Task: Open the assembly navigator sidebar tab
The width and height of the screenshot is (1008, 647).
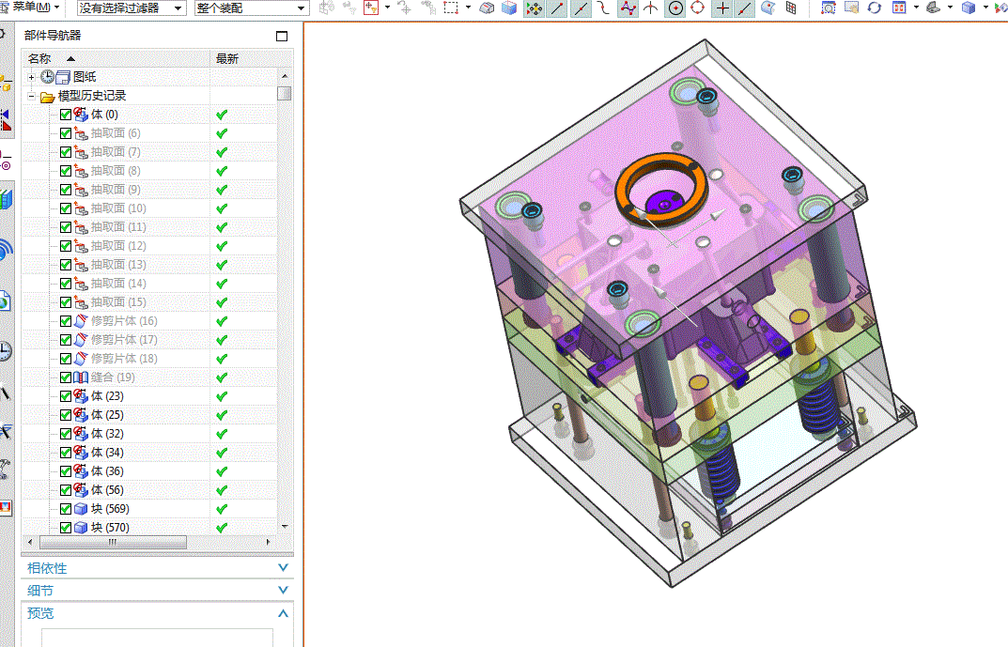Action: [5, 83]
